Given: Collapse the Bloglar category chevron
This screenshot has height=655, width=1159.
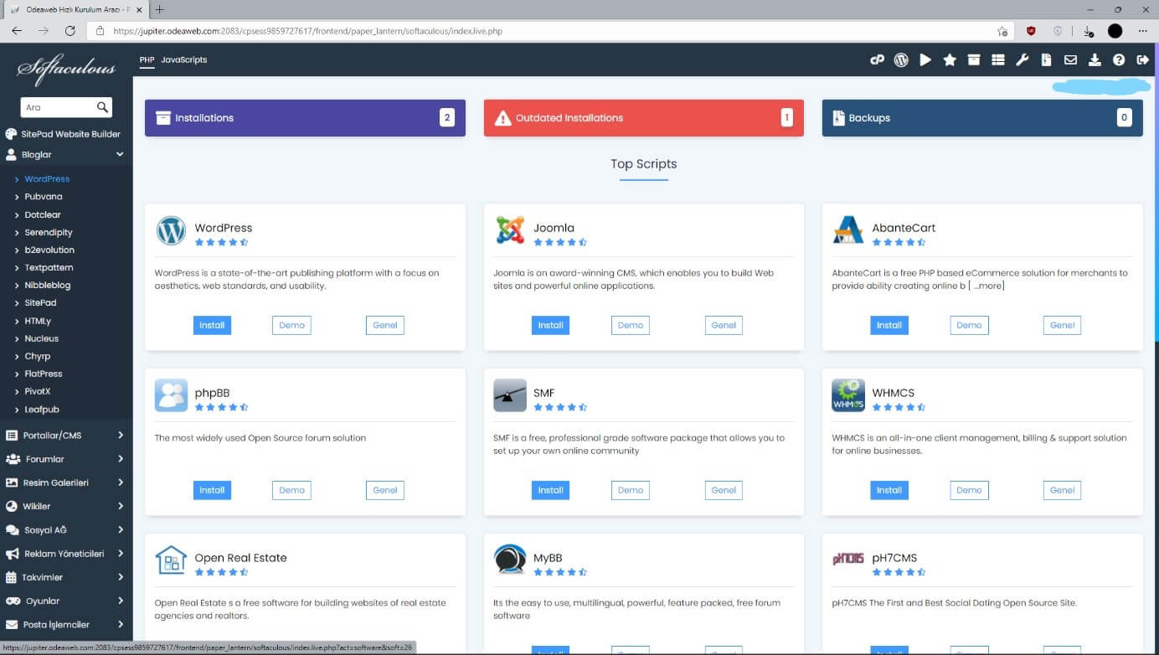Looking at the screenshot, I should [119, 153].
